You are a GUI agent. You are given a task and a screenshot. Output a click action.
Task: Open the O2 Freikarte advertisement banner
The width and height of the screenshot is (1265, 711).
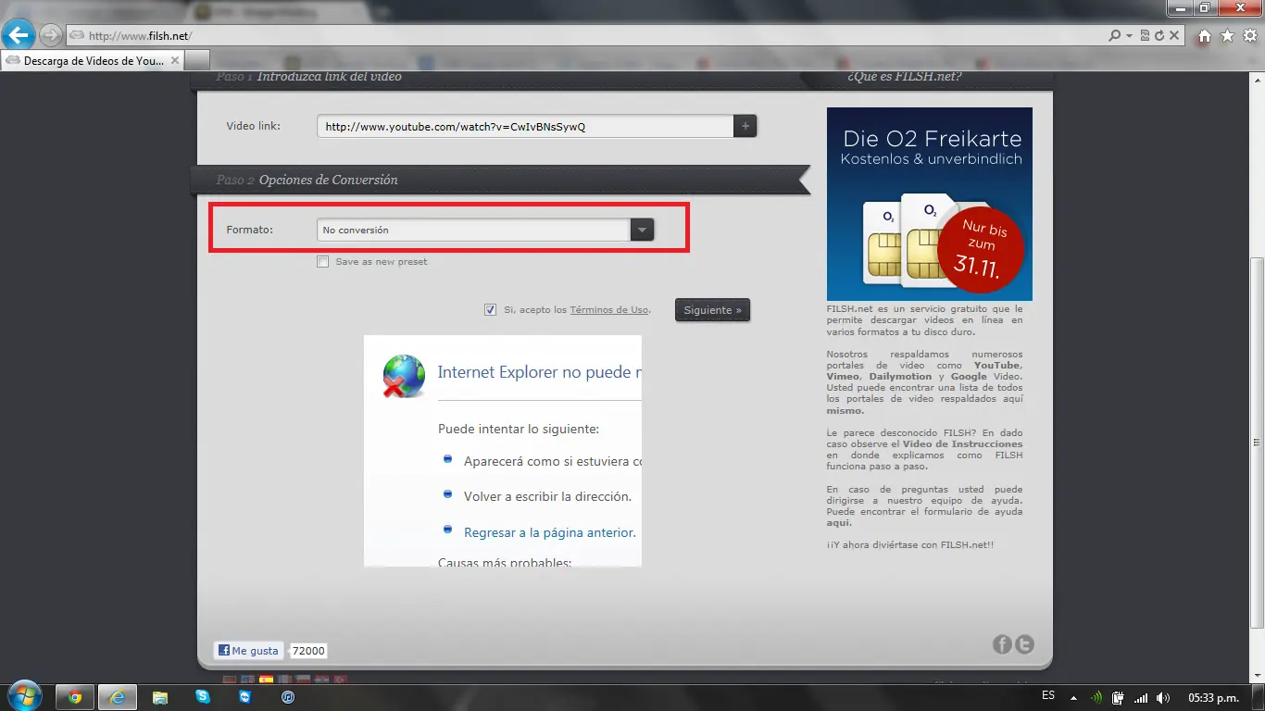coord(929,204)
